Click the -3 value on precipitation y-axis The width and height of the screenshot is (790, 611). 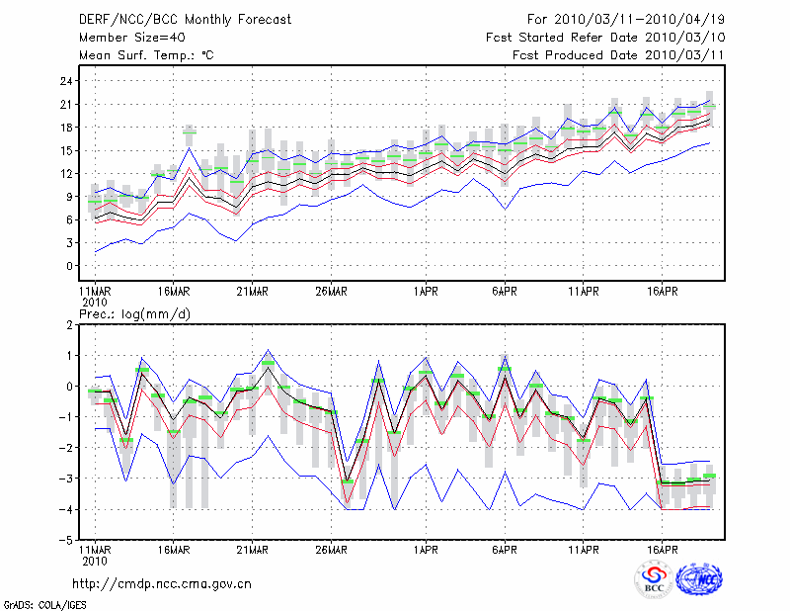[66, 479]
